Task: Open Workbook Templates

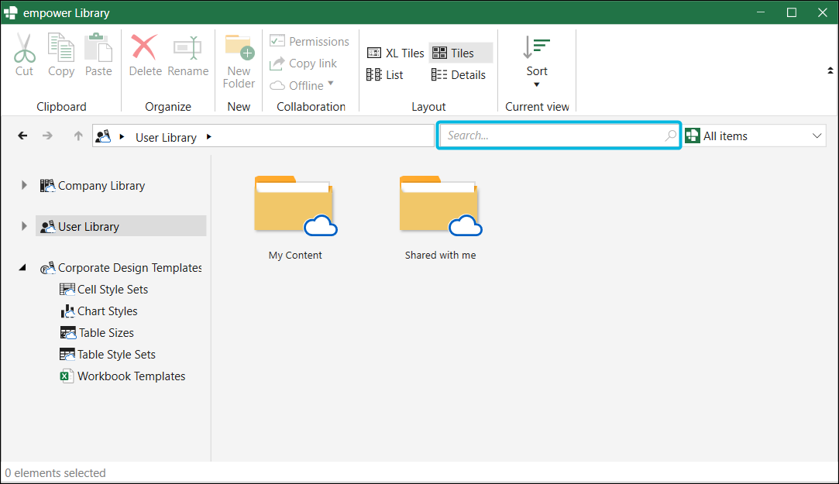Action: [x=131, y=376]
